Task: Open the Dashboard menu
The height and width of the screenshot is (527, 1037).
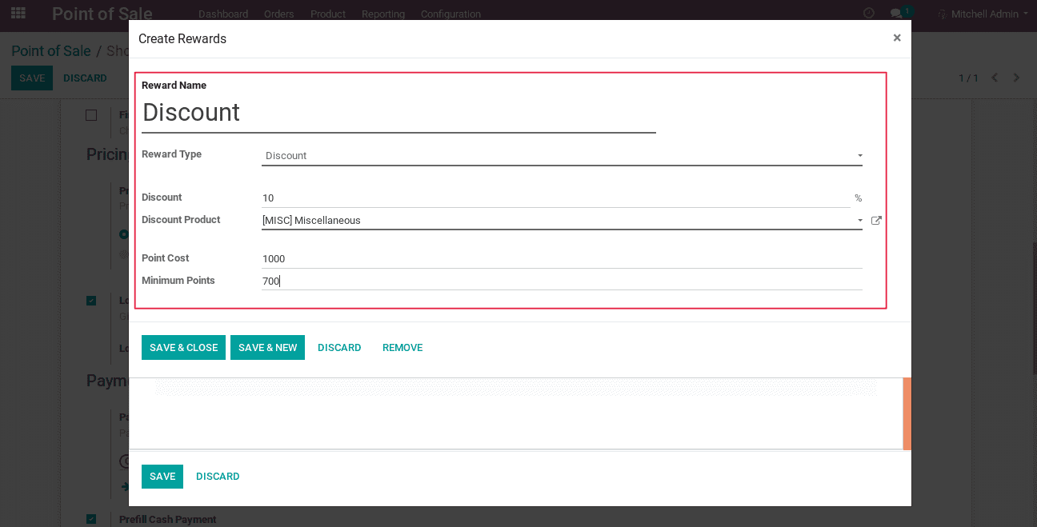Action: click(x=223, y=14)
